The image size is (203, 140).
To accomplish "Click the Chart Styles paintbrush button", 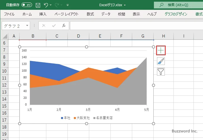I will [x=161, y=61].
